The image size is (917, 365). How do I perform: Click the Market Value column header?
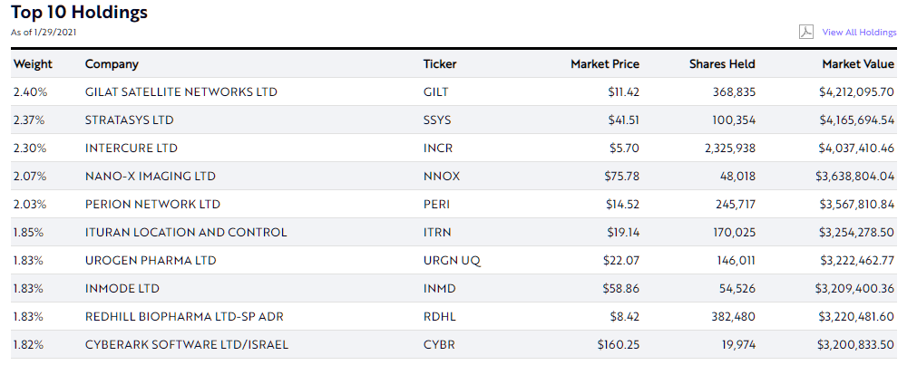[857, 64]
